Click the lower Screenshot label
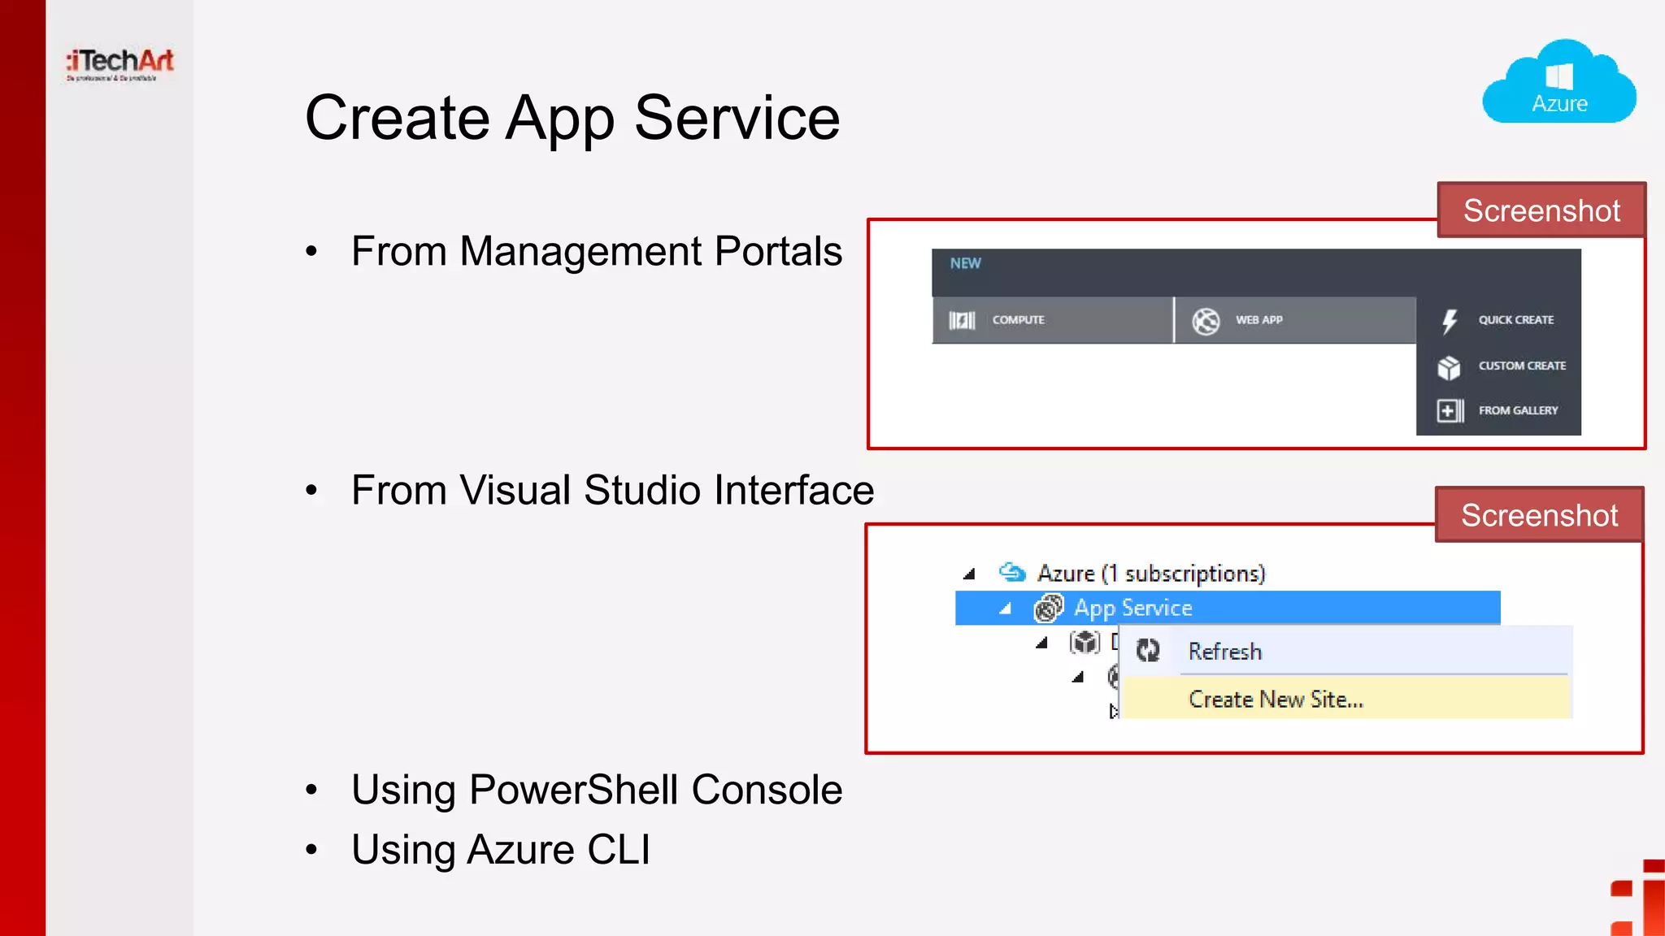The image size is (1665, 936). 1539,515
